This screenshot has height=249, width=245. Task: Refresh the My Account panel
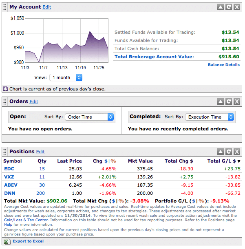(228, 7)
